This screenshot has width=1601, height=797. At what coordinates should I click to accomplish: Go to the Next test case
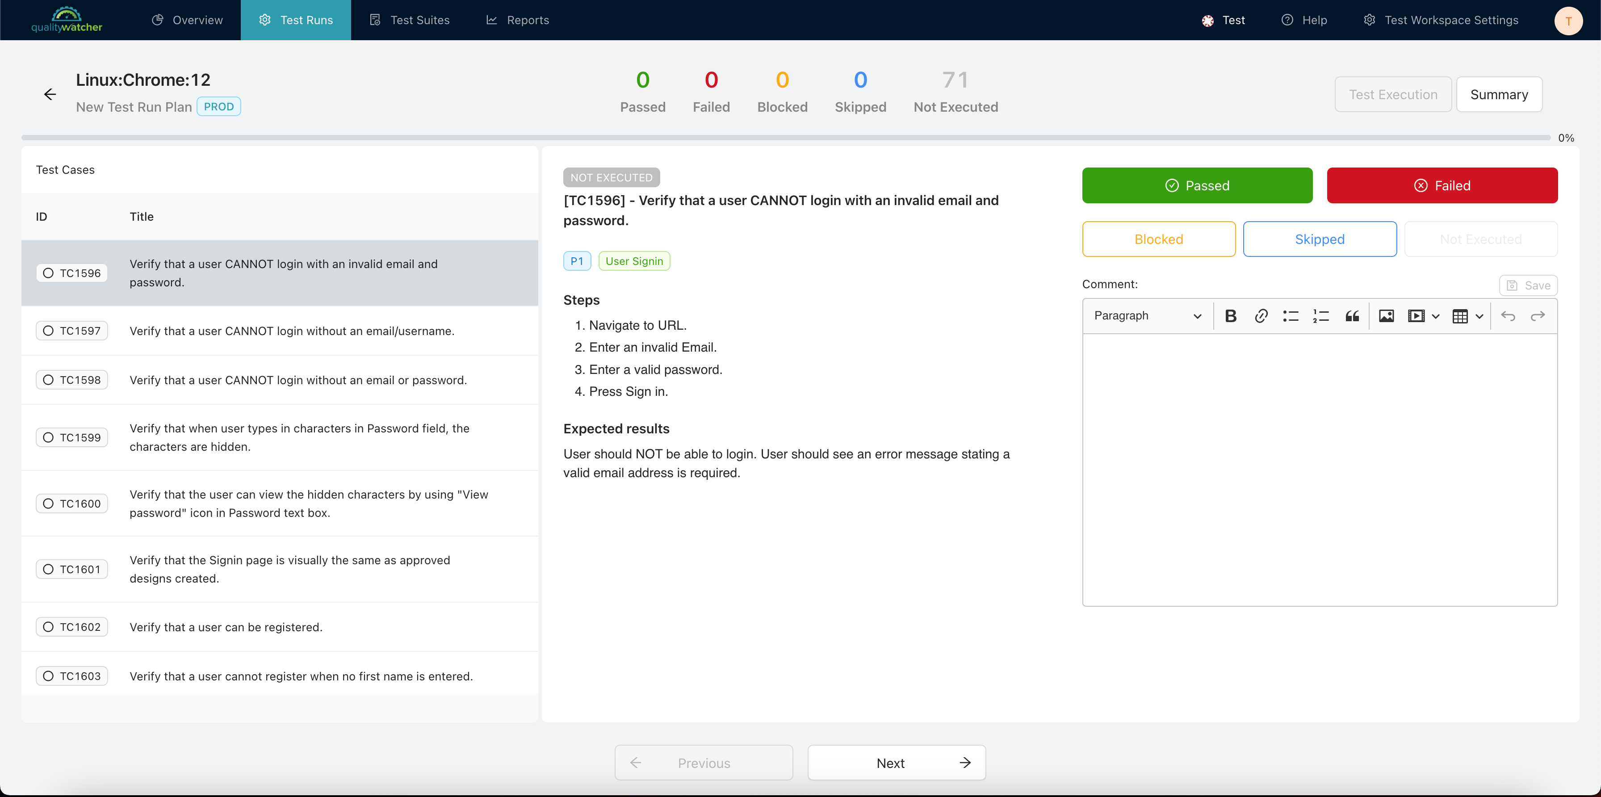[896, 763]
